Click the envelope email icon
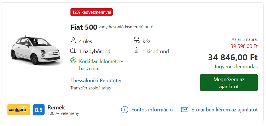The image size is (266, 126). [185, 110]
